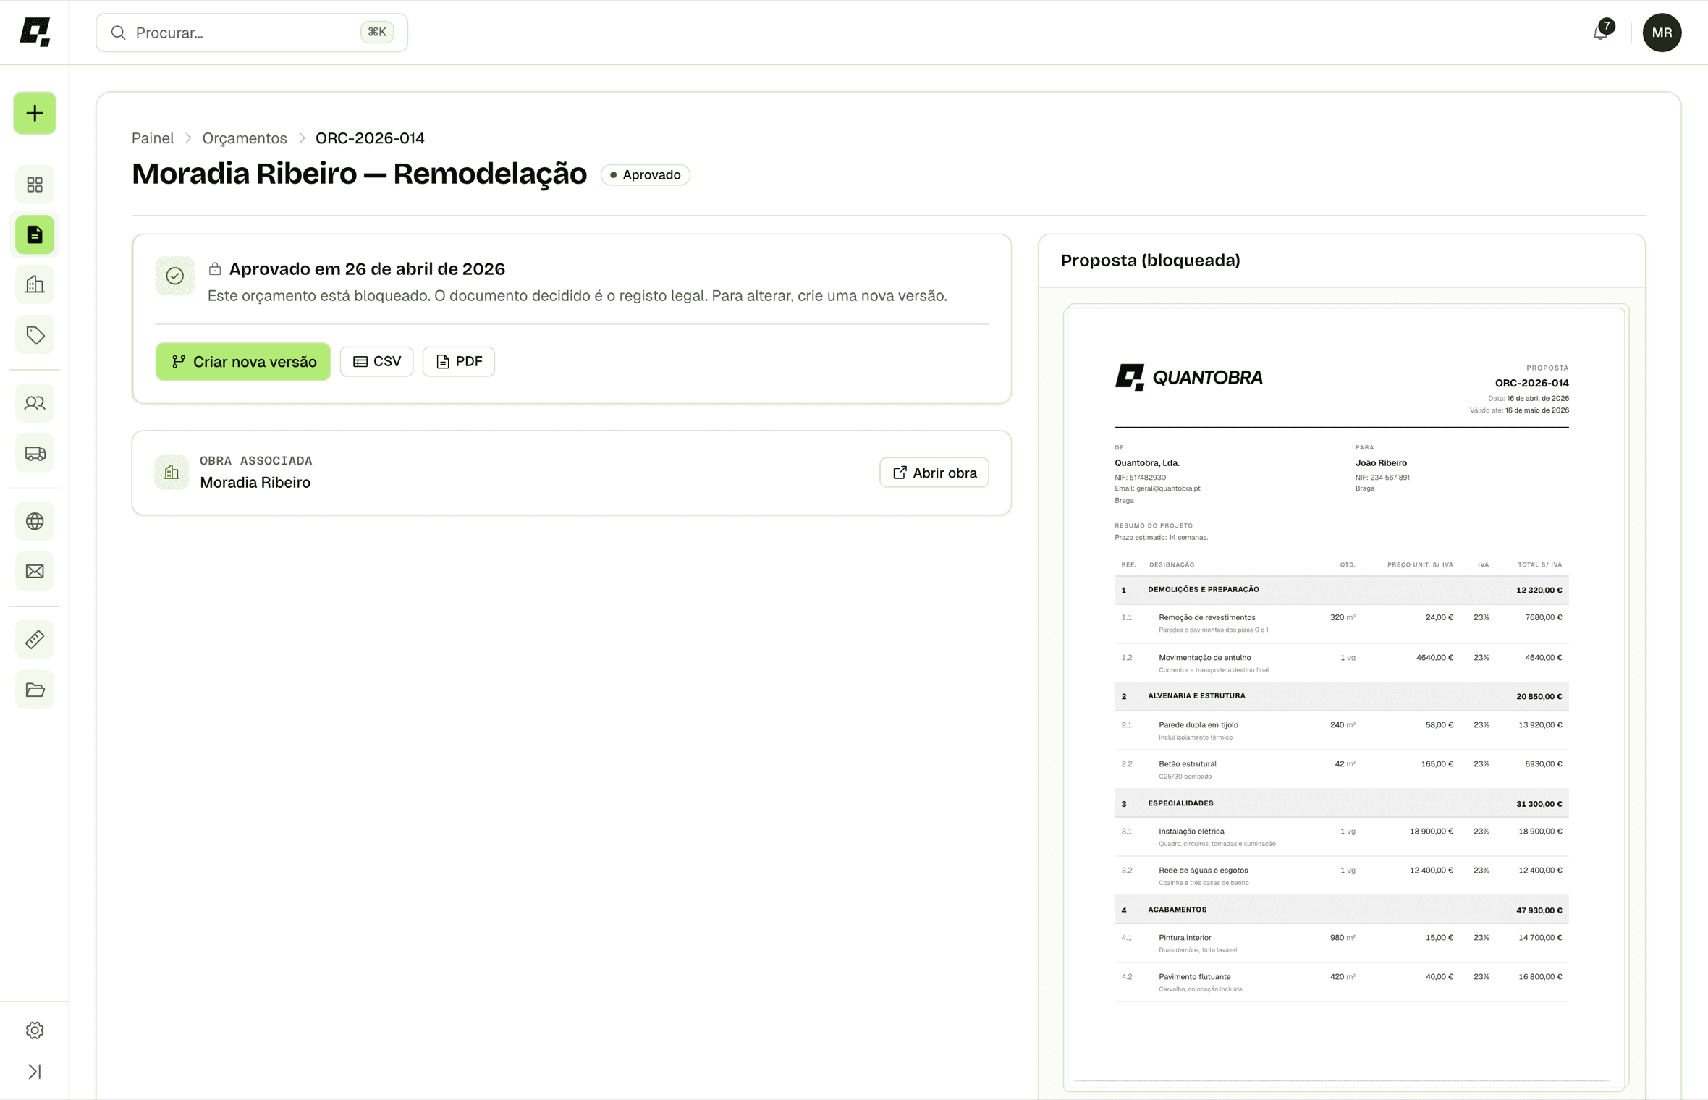Open the folder files icon in sidebar
Viewport: 1708px width, 1100px height.
coord(35,690)
